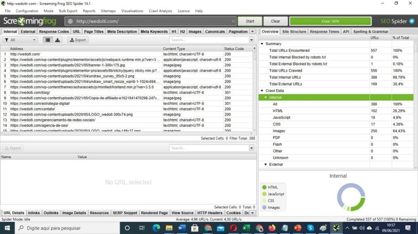Click Images blue legend swatch
The height and width of the screenshot is (234, 418).
(264, 208)
